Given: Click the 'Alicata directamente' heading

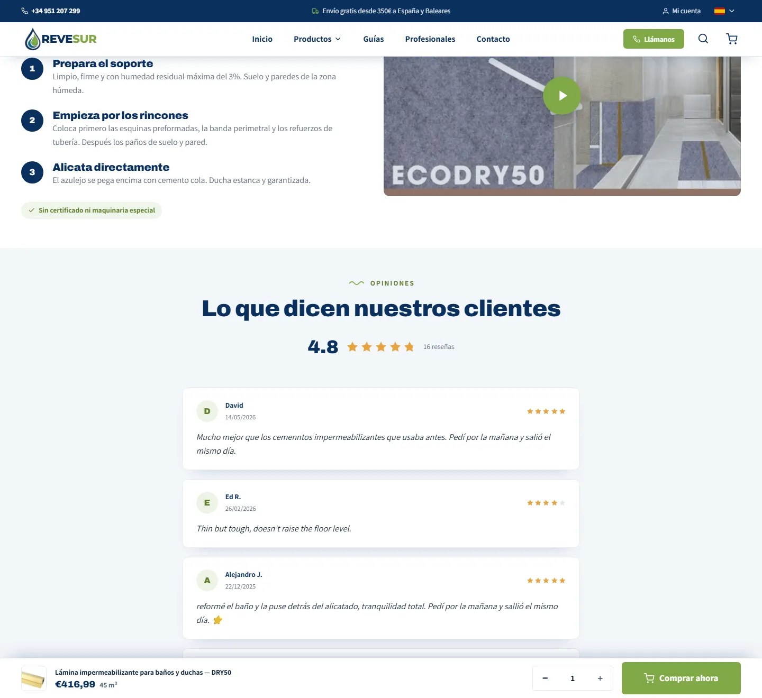Looking at the screenshot, I should (111, 167).
